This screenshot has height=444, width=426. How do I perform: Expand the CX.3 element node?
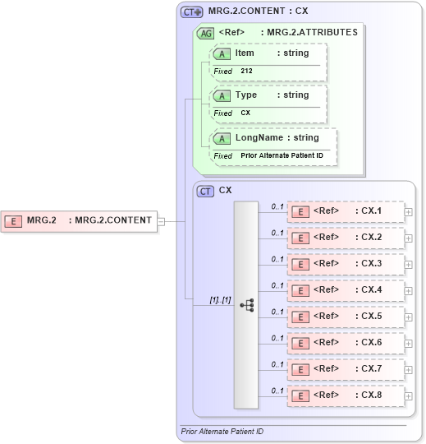pyautogui.click(x=408, y=265)
